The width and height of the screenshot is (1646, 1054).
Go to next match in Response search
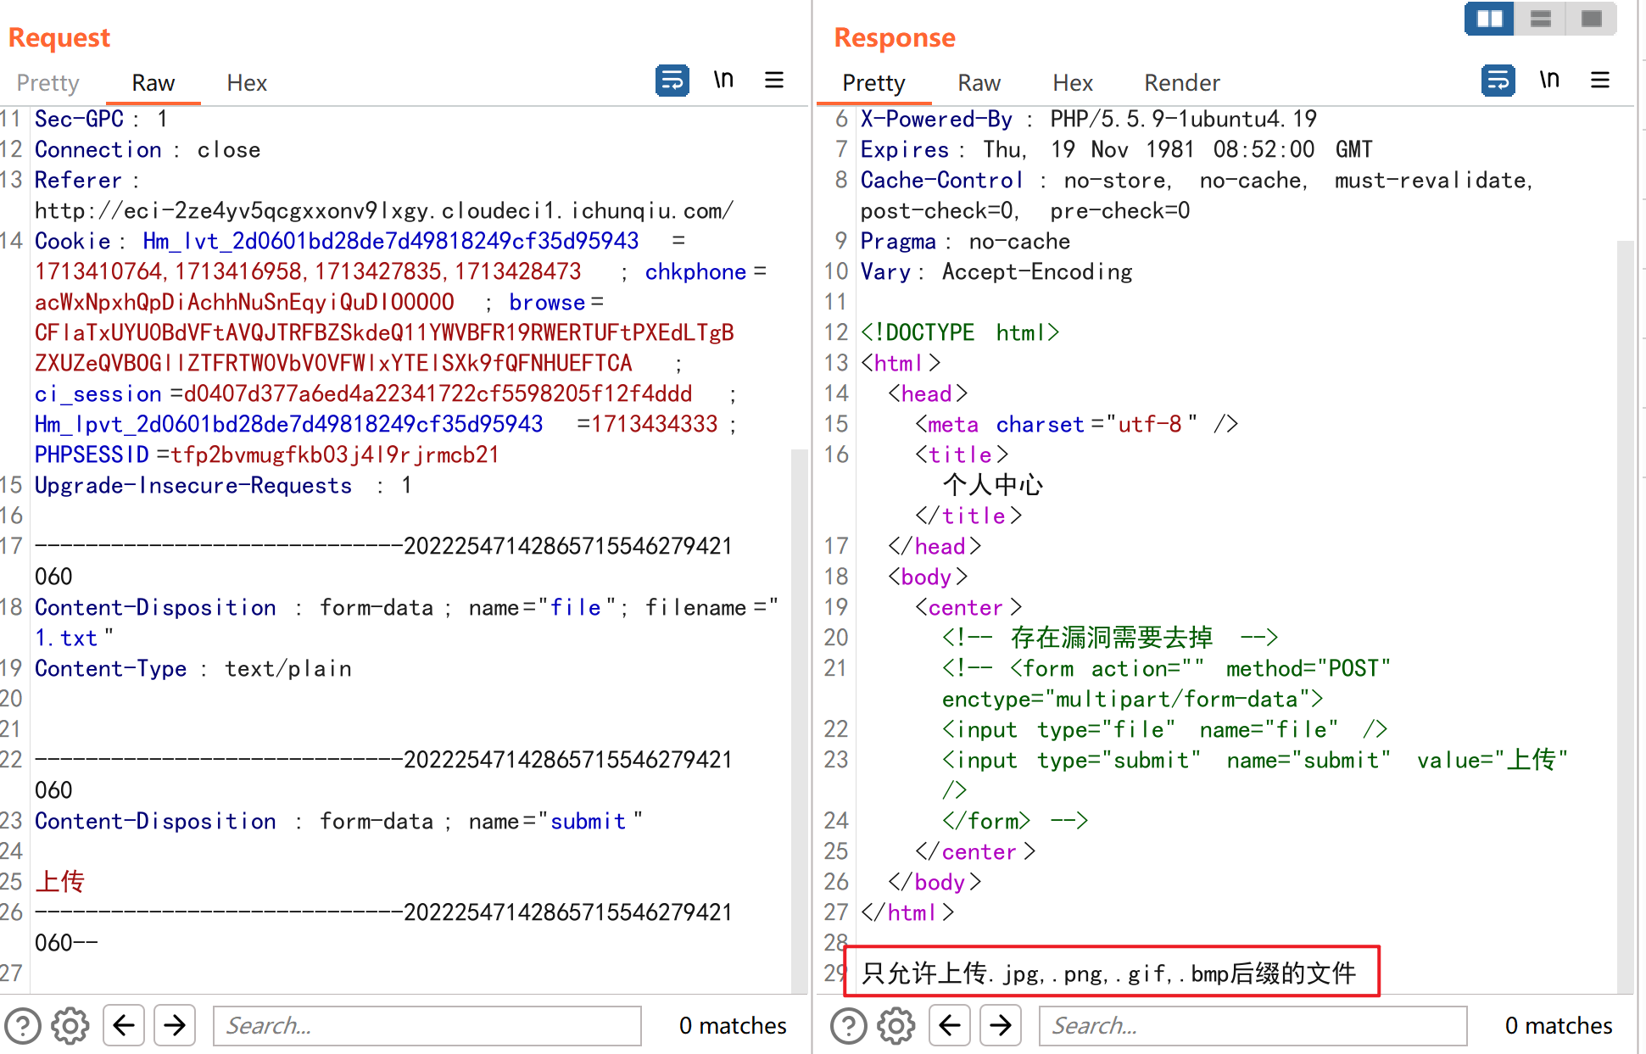(x=1001, y=1026)
